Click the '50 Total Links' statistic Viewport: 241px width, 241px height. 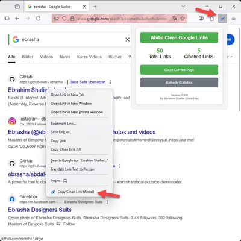point(160,54)
